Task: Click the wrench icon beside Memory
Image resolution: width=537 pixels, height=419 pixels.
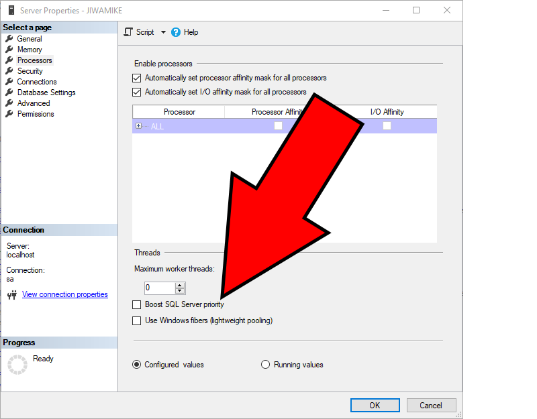Action: pos(9,50)
